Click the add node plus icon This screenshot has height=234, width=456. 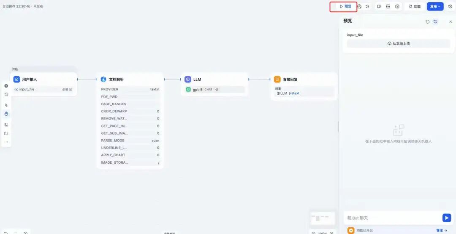(x=6, y=86)
